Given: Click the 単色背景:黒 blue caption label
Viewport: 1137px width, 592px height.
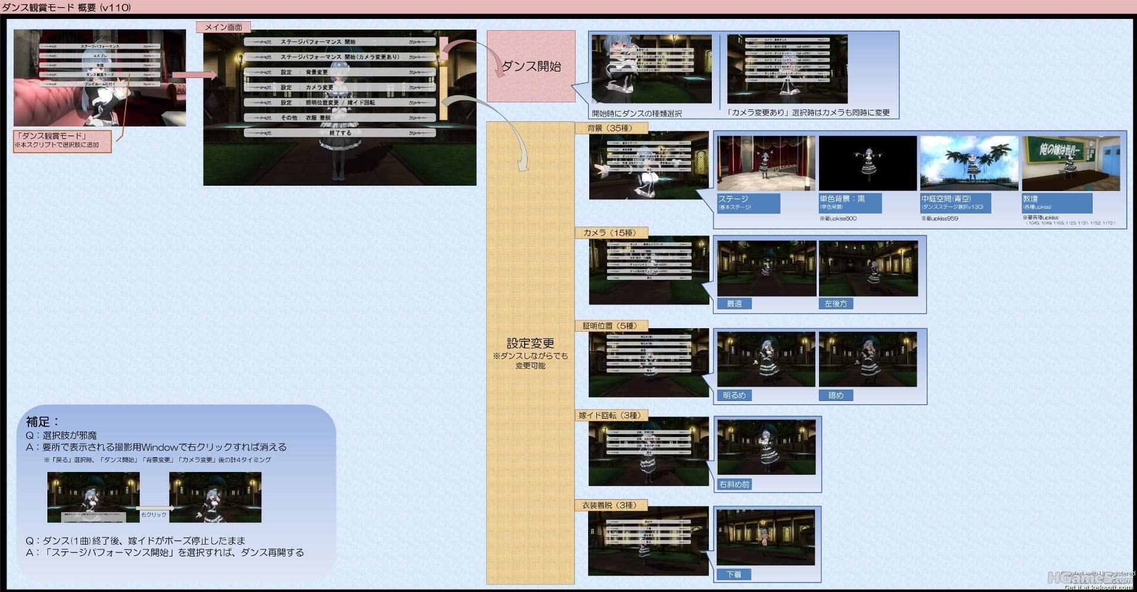Looking at the screenshot, I should tap(850, 203).
